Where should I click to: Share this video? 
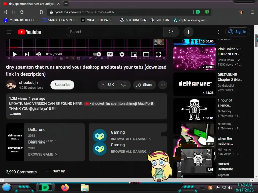pos(144,85)
